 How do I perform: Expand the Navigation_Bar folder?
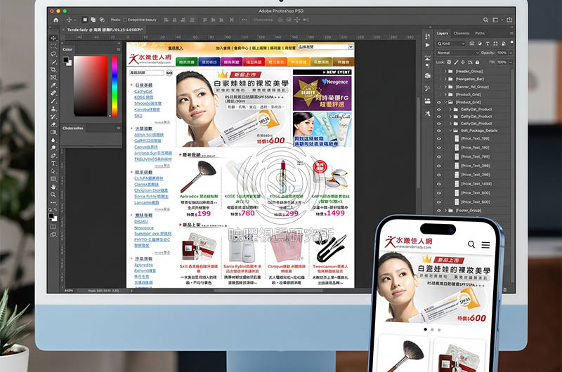tap(445, 79)
